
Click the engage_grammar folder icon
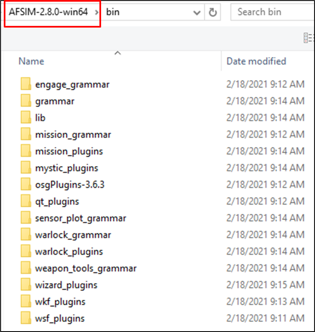click(26, 84)
